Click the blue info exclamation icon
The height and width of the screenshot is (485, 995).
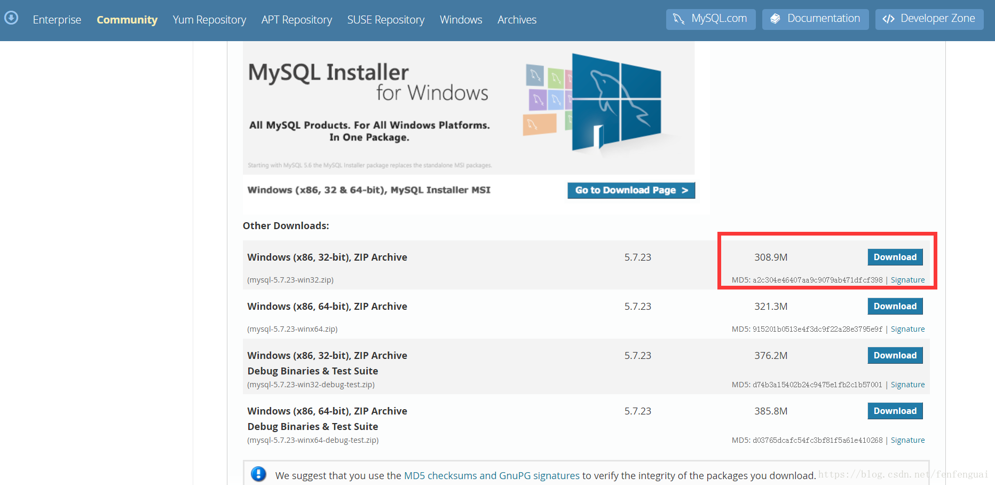[x=258, y=474]
